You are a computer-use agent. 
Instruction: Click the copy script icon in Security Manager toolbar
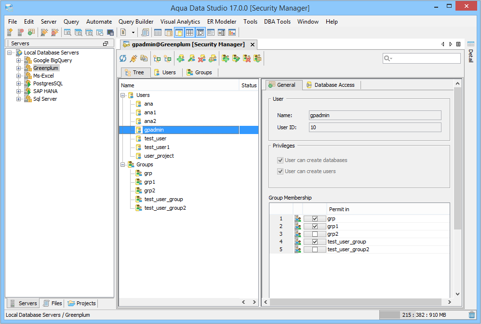point(144,58)
